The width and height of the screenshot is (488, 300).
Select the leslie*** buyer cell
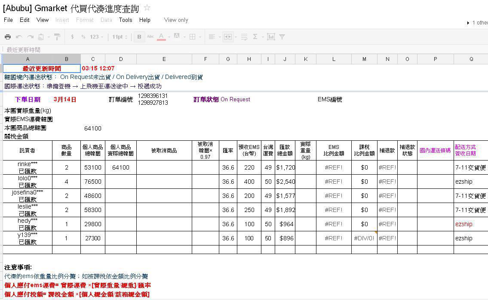pos(28,210)
